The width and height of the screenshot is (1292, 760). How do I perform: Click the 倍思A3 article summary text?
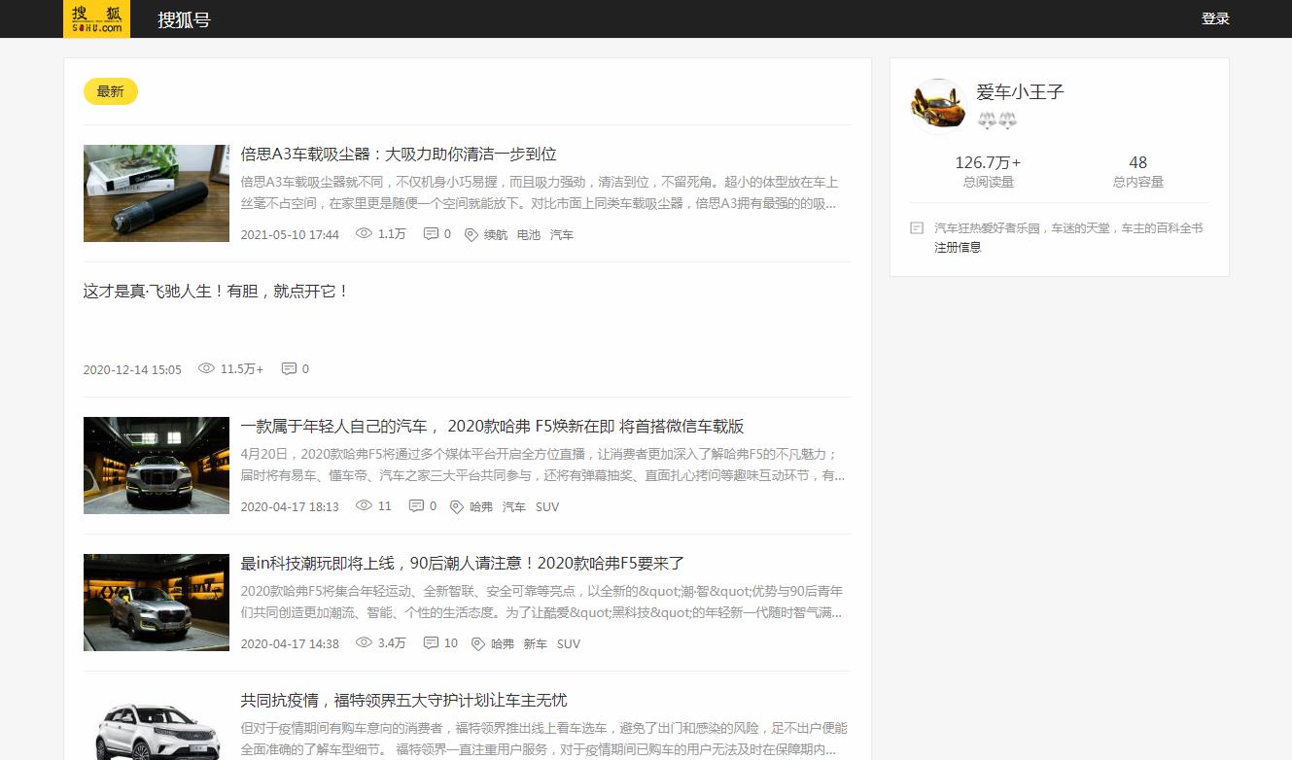click(539, 192)
